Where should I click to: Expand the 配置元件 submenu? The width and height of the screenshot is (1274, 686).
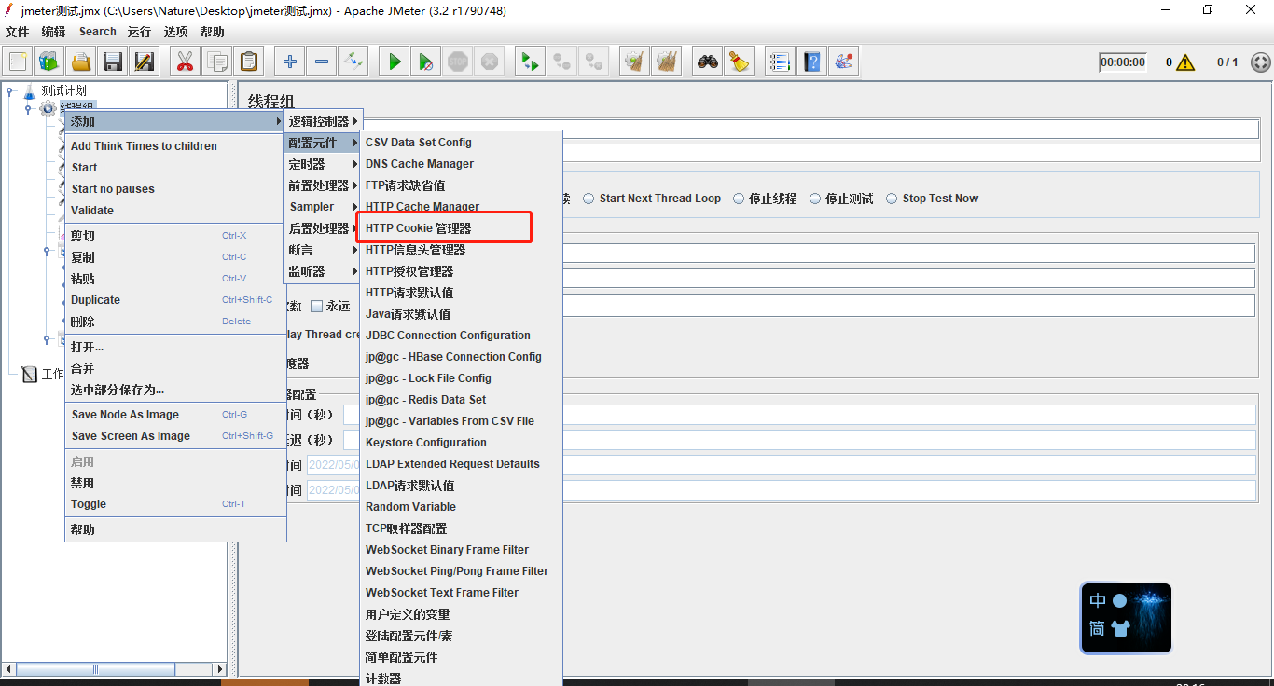coord(323,143)
